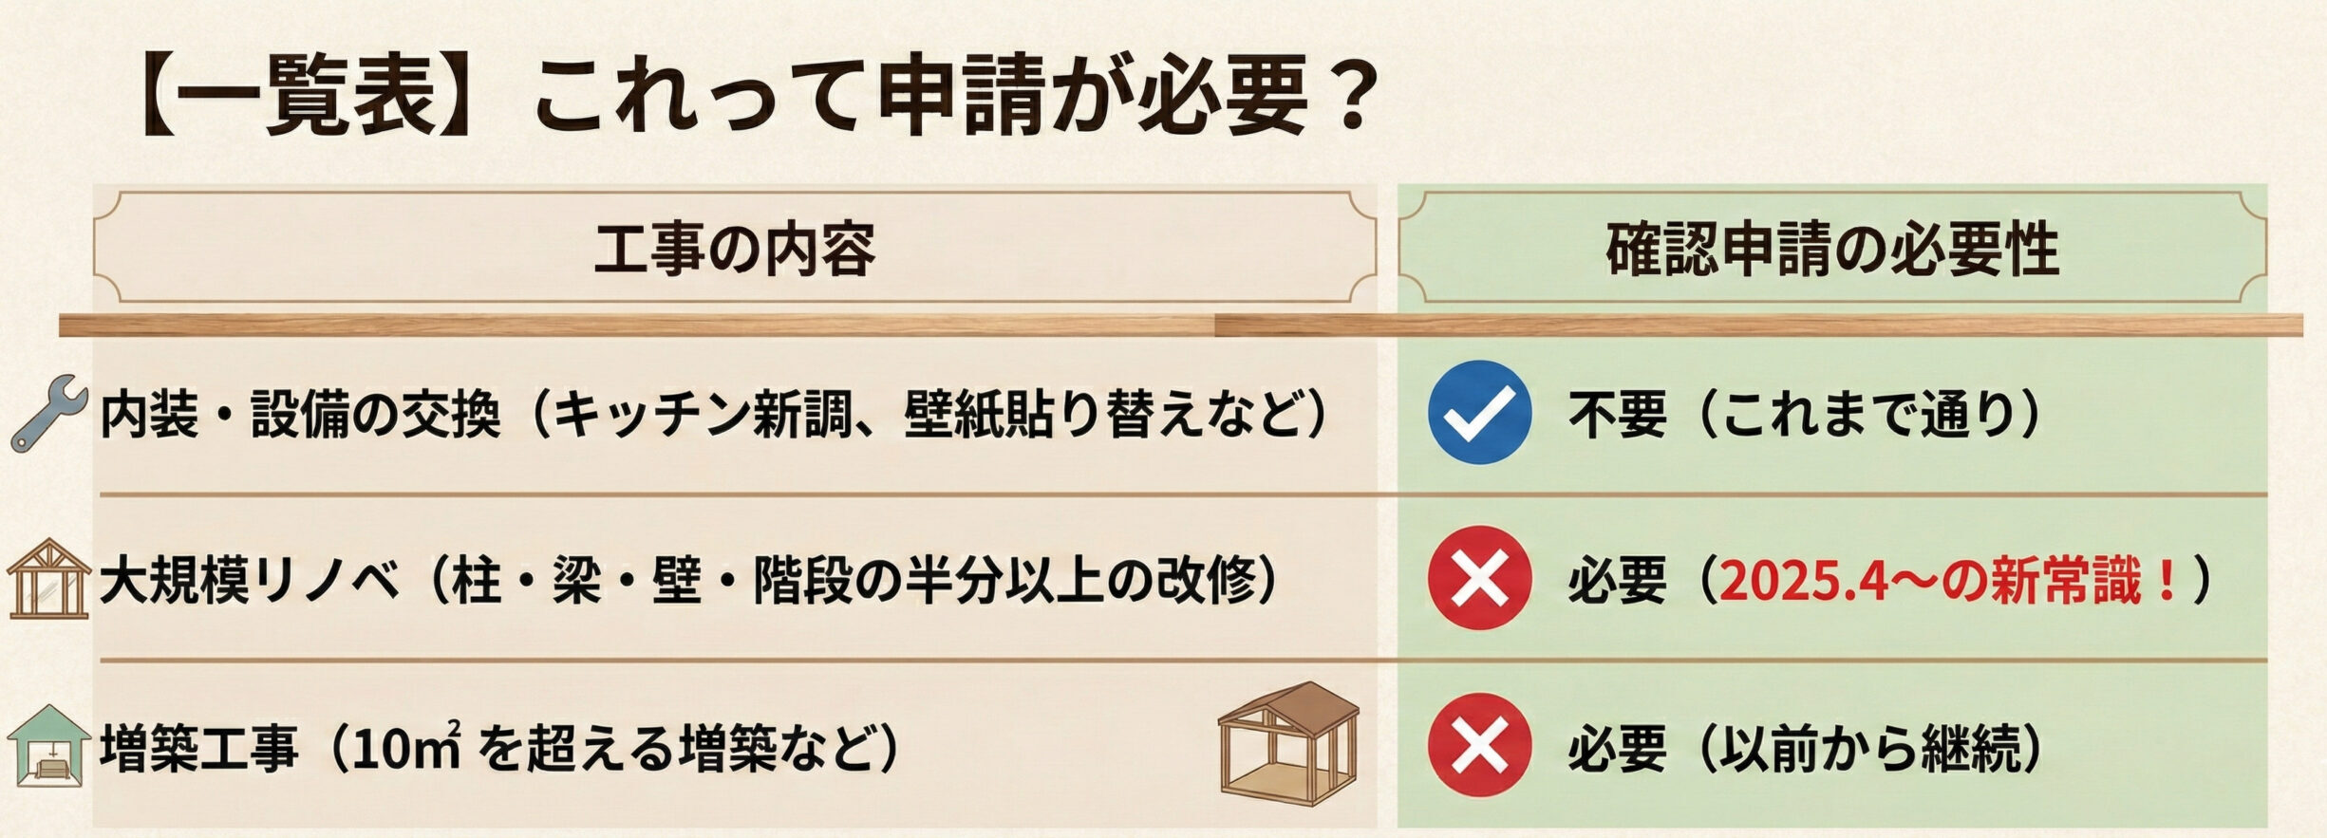Select the 確認申請の必要性 column header

pyautogui.click(x=1831, y=249)
